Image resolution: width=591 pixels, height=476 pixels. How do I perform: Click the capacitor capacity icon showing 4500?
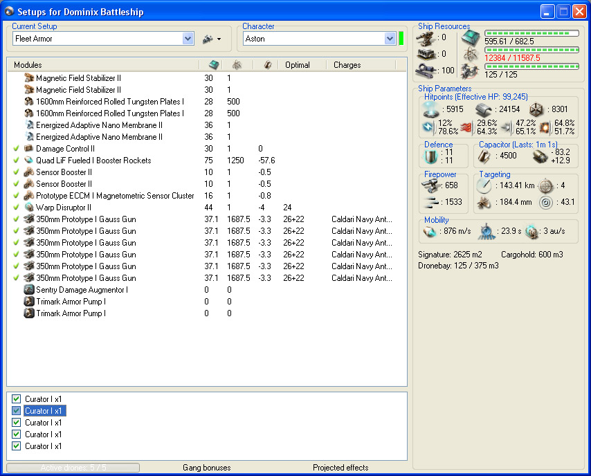point(484,156)
